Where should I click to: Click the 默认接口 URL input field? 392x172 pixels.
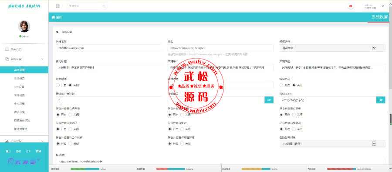tap(220, 161)
